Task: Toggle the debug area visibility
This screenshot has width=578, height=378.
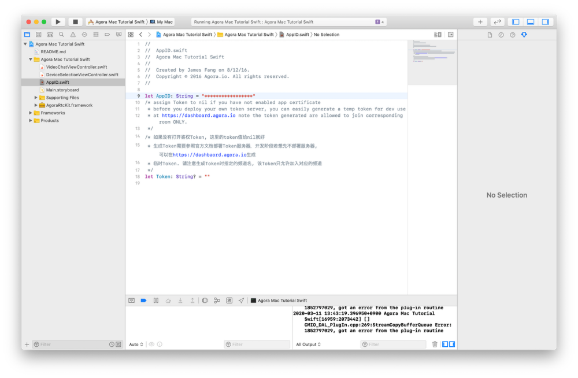Action: (531, 22)
